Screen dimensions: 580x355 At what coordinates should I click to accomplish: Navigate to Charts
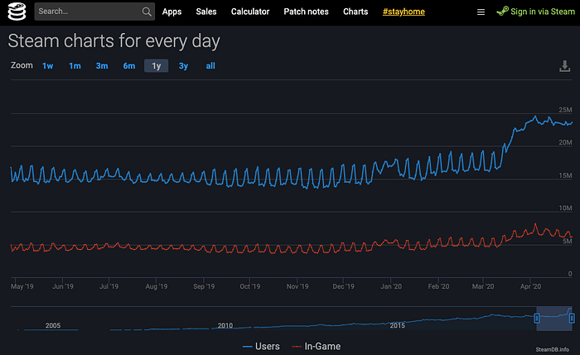pyautogui.click(x=355, y=12)
